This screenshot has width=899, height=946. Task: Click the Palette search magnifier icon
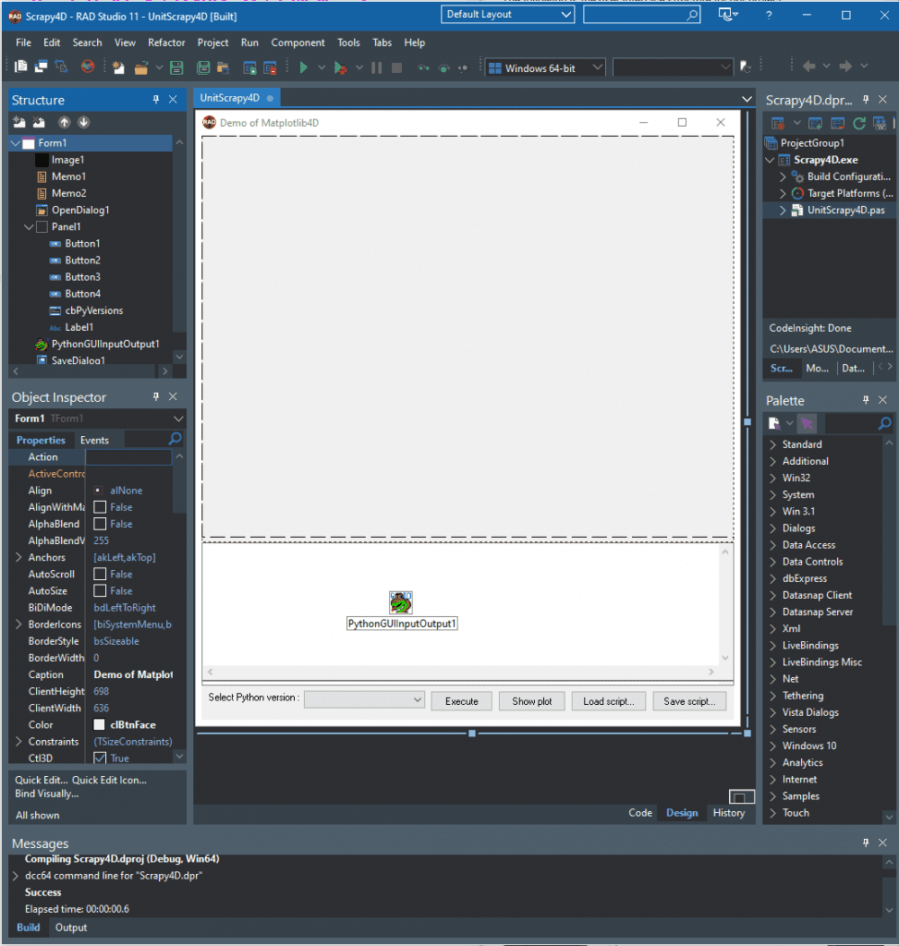coord(884,423)
